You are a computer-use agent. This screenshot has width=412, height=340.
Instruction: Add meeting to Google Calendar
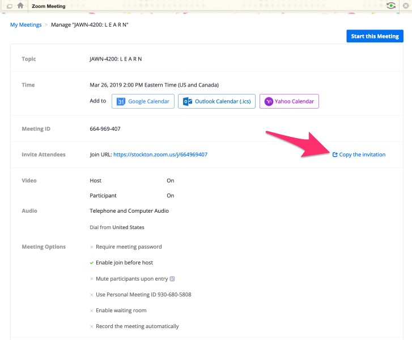click(x=143, y=101)
